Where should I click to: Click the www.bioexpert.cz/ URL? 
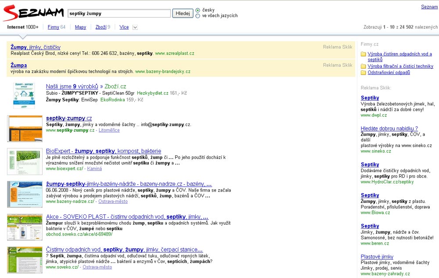(x=65, y=169)
